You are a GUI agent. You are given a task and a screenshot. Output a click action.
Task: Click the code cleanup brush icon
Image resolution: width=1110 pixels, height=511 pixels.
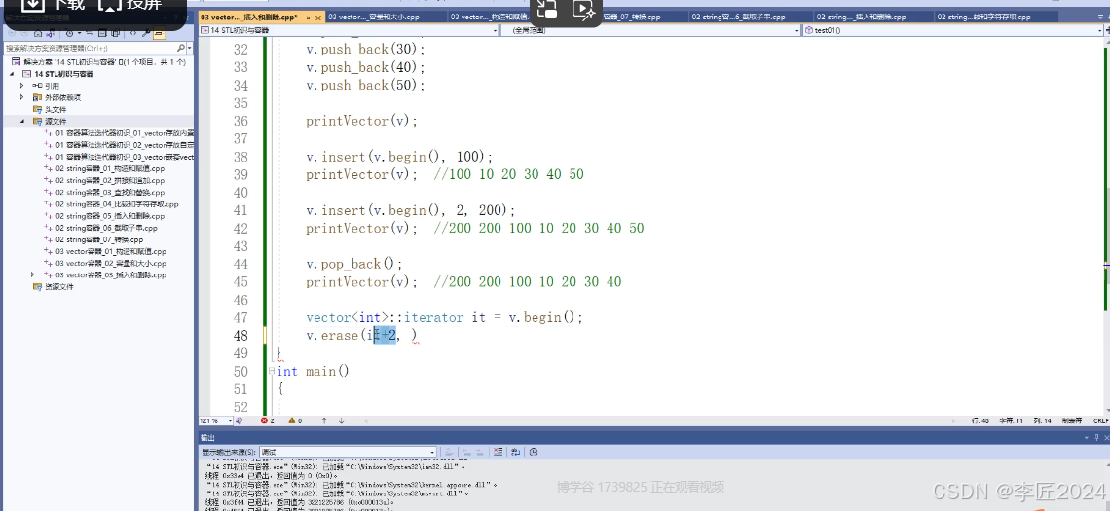coord(240,420)
